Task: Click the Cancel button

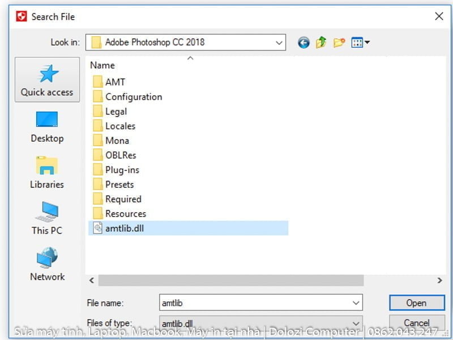Action: 417,322
